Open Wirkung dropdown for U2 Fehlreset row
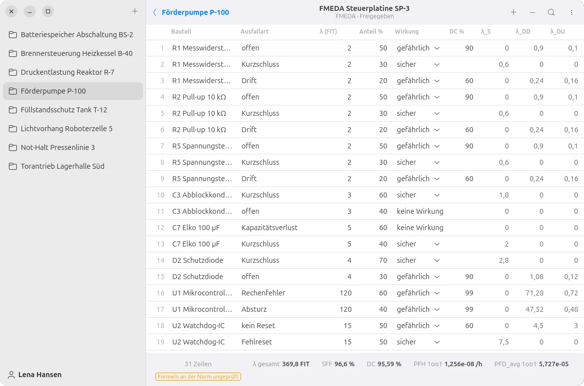 tap(437, 342)
